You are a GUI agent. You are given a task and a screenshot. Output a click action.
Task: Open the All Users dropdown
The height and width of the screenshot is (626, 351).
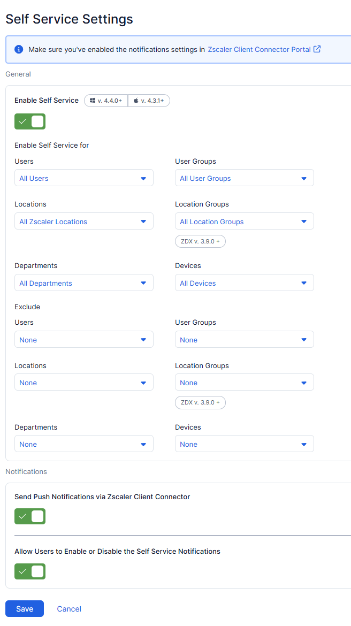84,178
